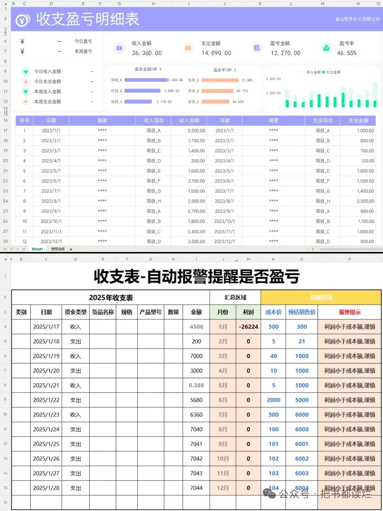The width and height of the screenshot is (383, 511).
Task: Click the 收支盈亏明细表 title text
Action: [88, 19]
